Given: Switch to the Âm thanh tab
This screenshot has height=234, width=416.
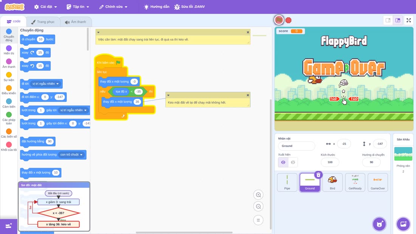Looking at the screenshot, I should [x=76, y=22].
